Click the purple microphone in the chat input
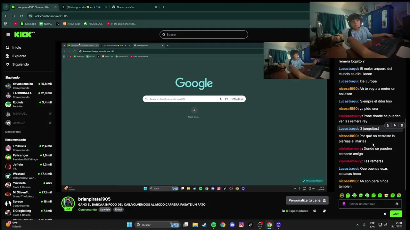The image size is (410, 230). pos(344,204)
